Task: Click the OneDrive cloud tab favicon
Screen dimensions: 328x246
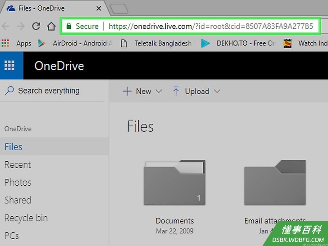Action: tap(11, 9)
